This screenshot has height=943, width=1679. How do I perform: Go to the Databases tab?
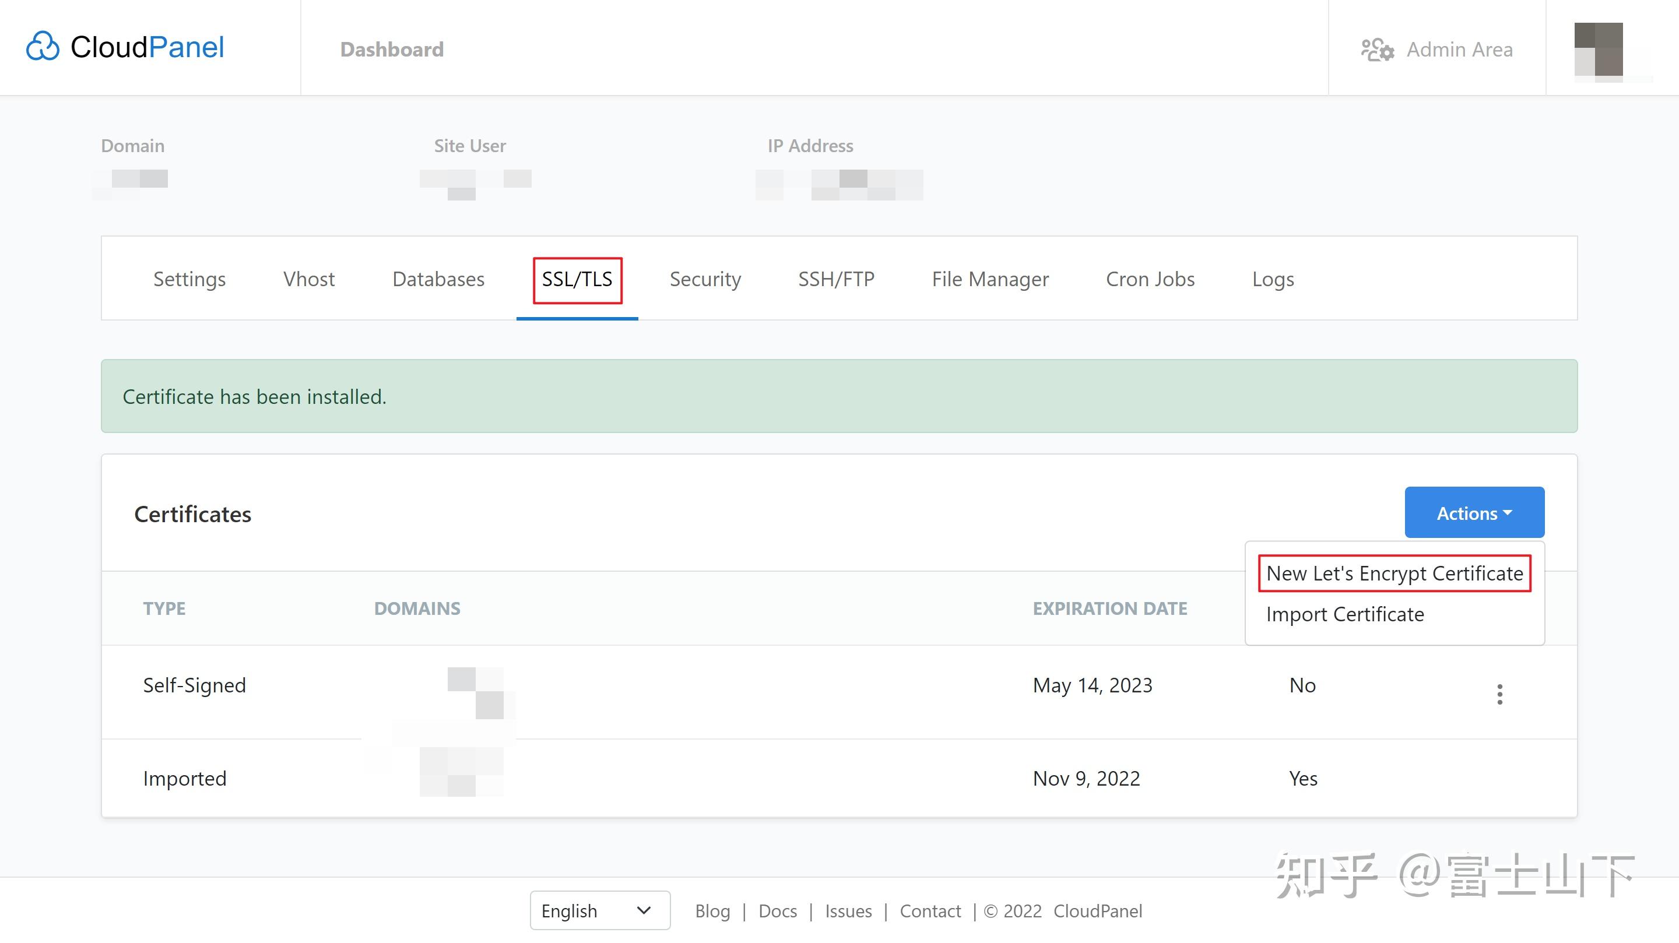tap(438, 279)
